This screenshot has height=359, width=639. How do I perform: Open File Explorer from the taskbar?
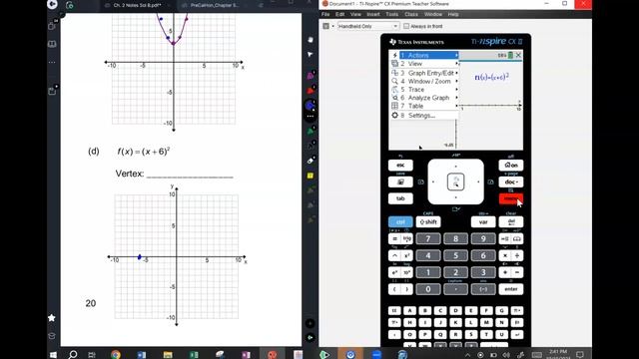(168, 355)
